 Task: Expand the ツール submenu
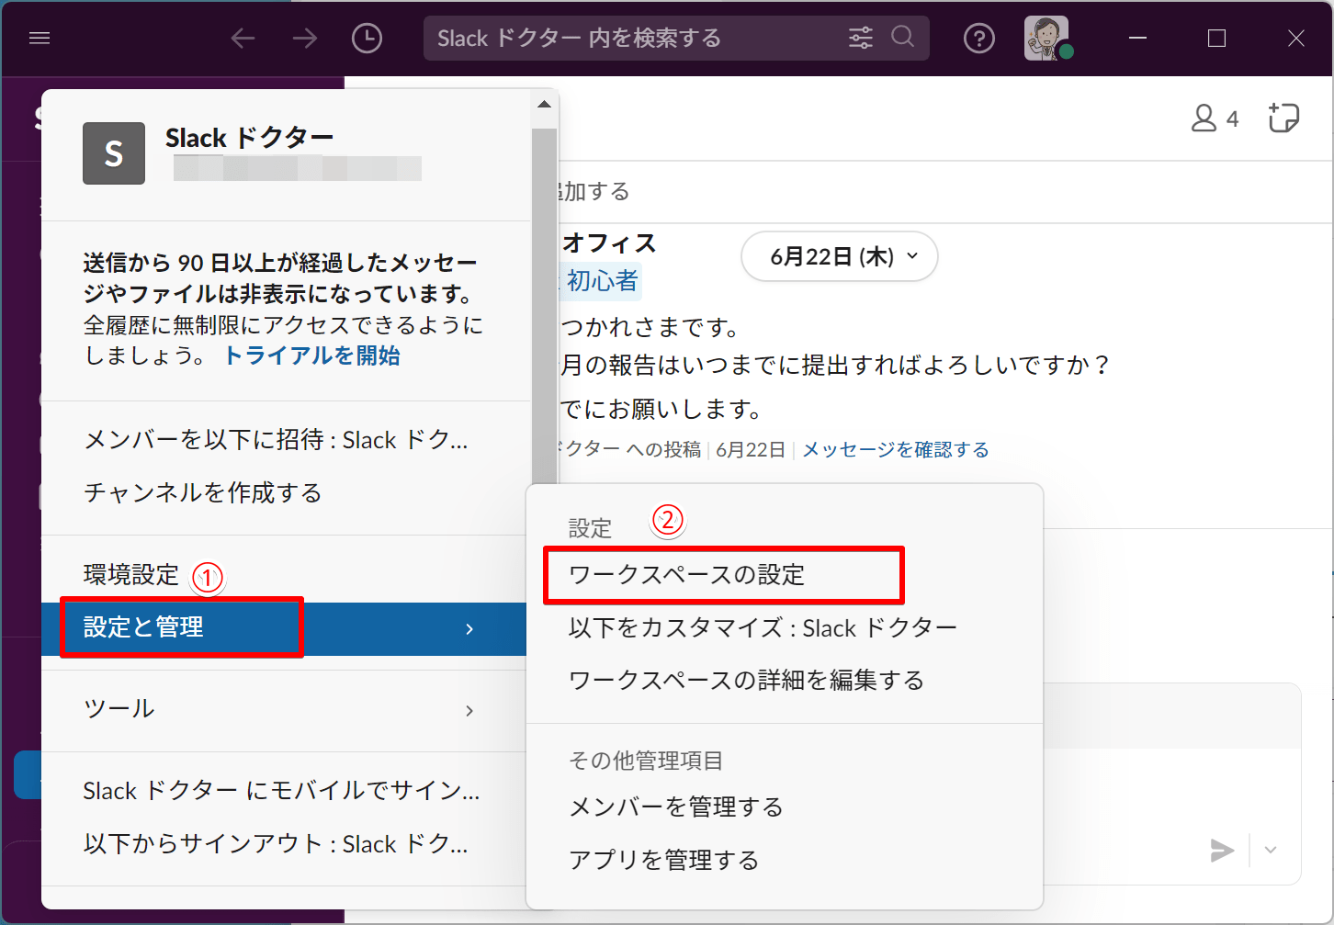coord(286,709)
